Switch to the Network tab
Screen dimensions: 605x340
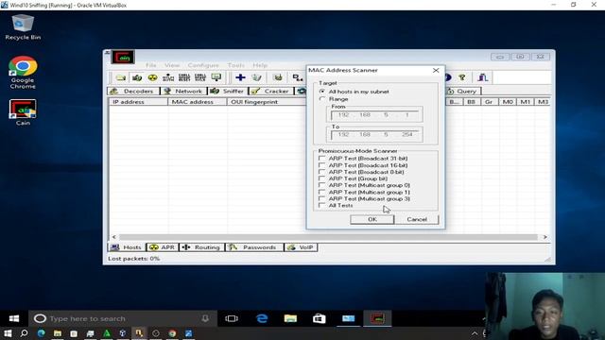(x=182, y=92)
